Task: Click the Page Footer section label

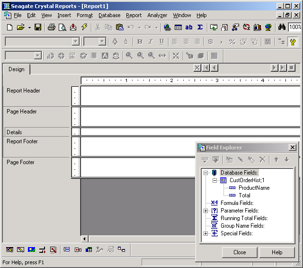Action: [x=20, y=162]
